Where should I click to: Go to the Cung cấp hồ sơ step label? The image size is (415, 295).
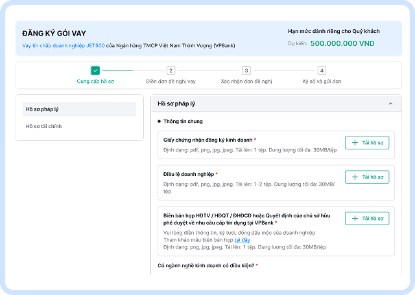tap(95, 82)
